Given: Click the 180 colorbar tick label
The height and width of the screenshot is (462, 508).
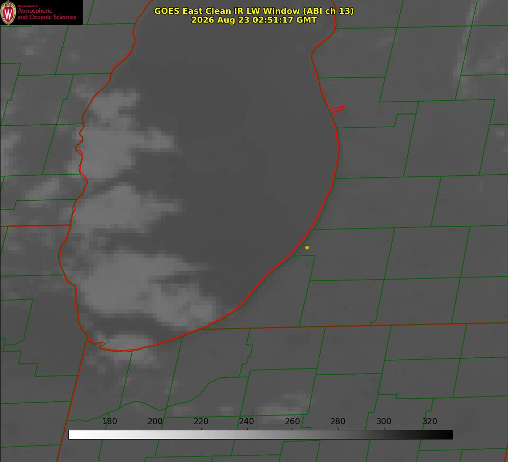Looking at the screenshot, I should tap(109, 421).
